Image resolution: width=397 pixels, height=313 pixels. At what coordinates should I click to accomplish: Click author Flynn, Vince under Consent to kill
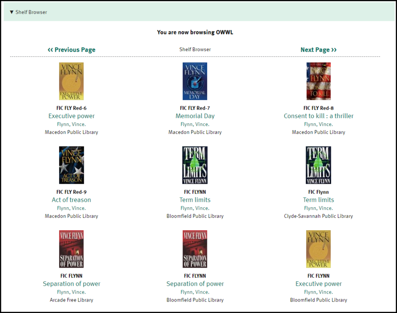click(318, 124)
